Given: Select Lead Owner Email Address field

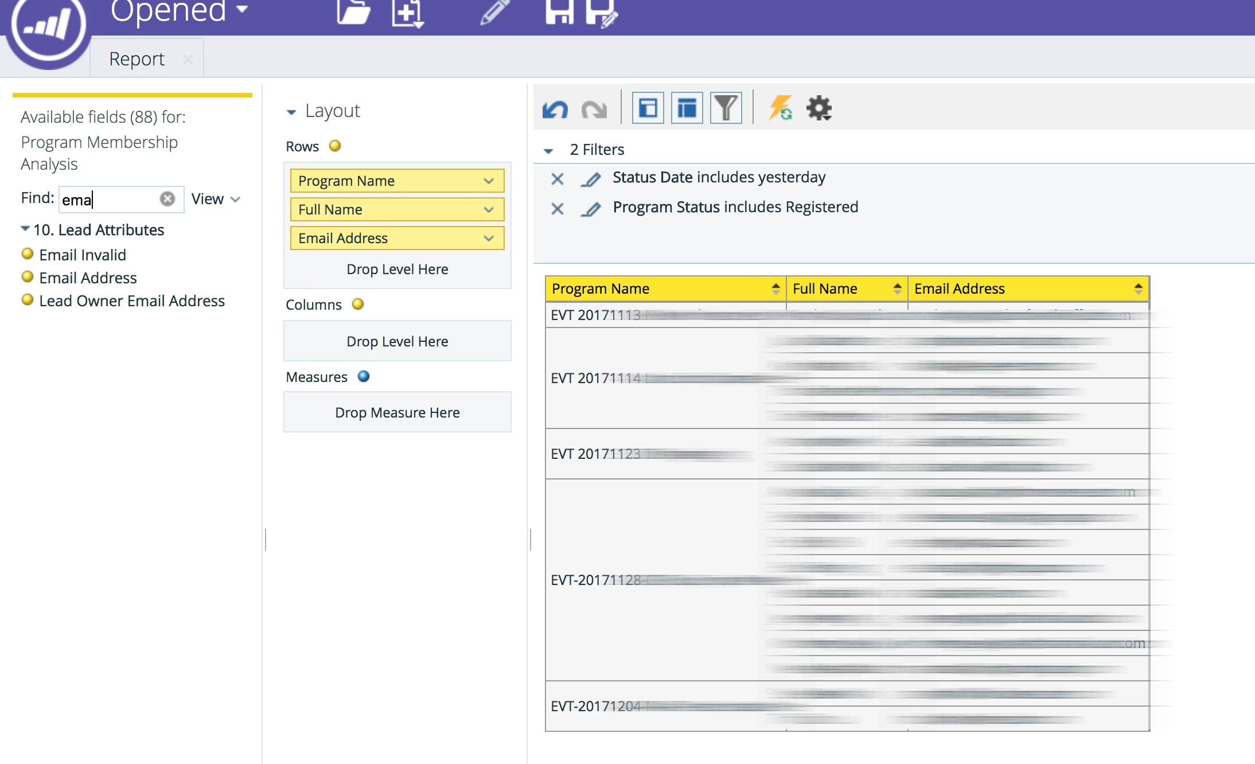Looking at the screenshot, I should [132, 301].
